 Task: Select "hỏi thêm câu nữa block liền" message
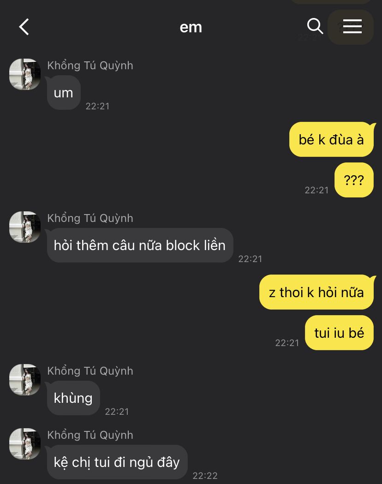tap(140, 245)
